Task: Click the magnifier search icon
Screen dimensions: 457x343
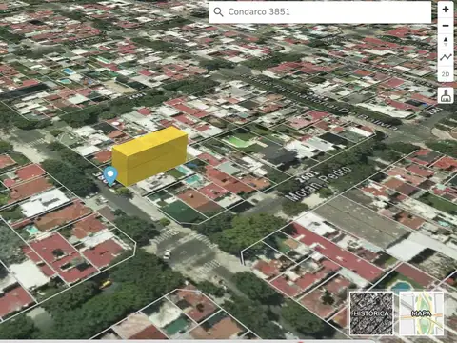Action: [x=218, y=12]
